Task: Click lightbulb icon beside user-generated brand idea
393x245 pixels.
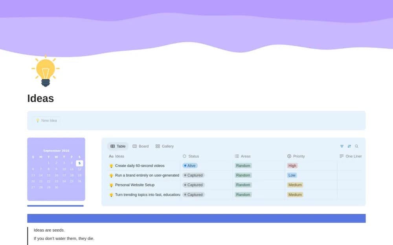Action: click(x=111, y=176)
